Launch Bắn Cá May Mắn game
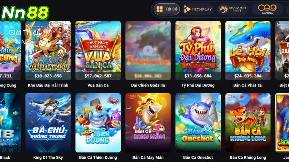 coord(148,123)
